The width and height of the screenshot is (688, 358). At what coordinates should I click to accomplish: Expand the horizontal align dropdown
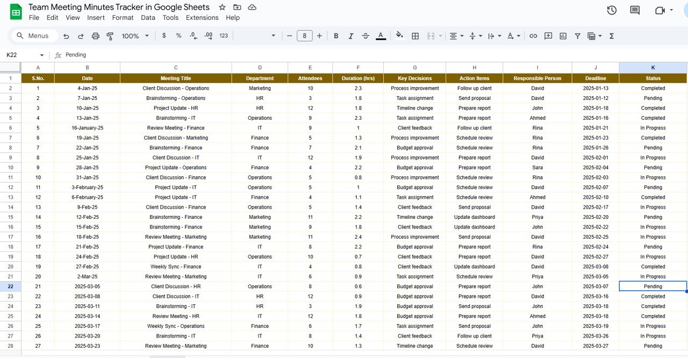(456, 36)
